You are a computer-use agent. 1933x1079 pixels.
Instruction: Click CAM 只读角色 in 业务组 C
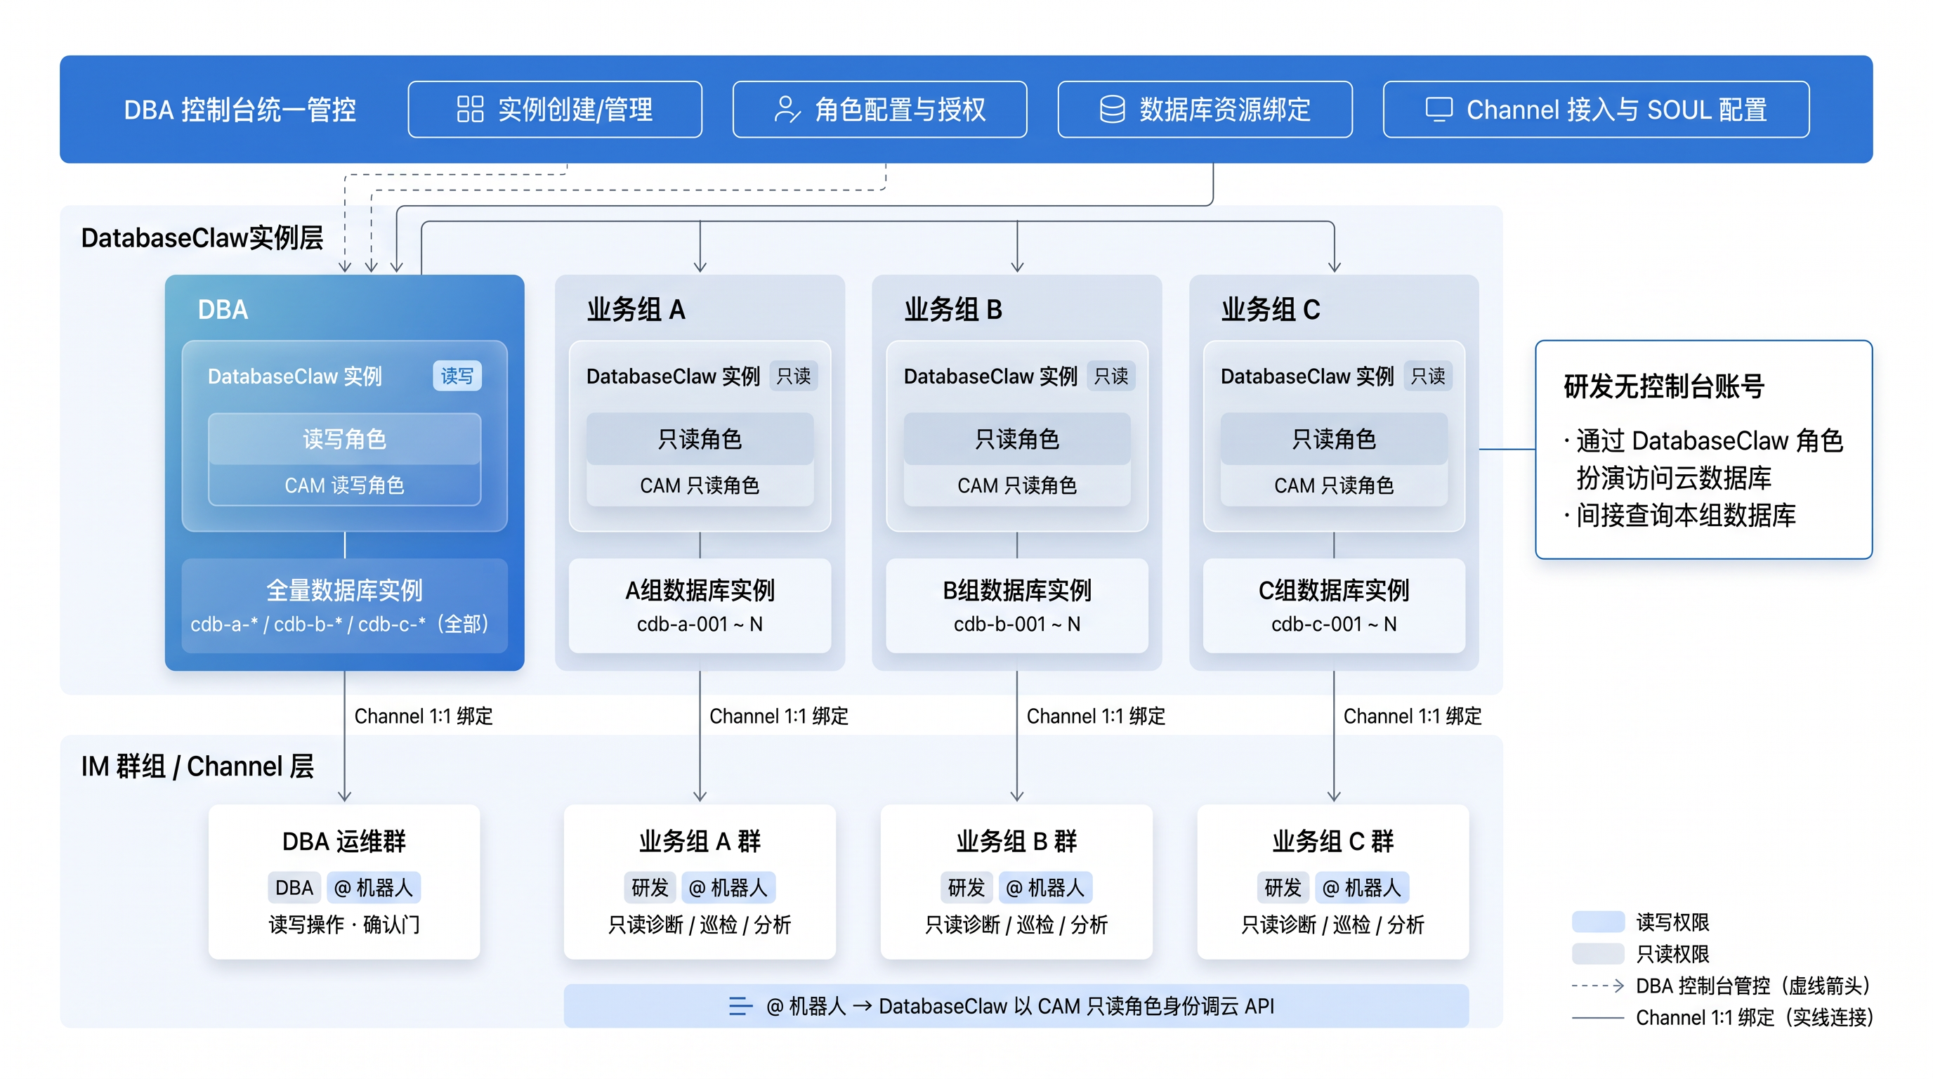pos(1333,485)
